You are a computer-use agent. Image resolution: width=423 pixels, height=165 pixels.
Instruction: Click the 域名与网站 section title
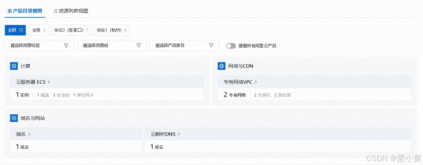(x=33, y=118)
